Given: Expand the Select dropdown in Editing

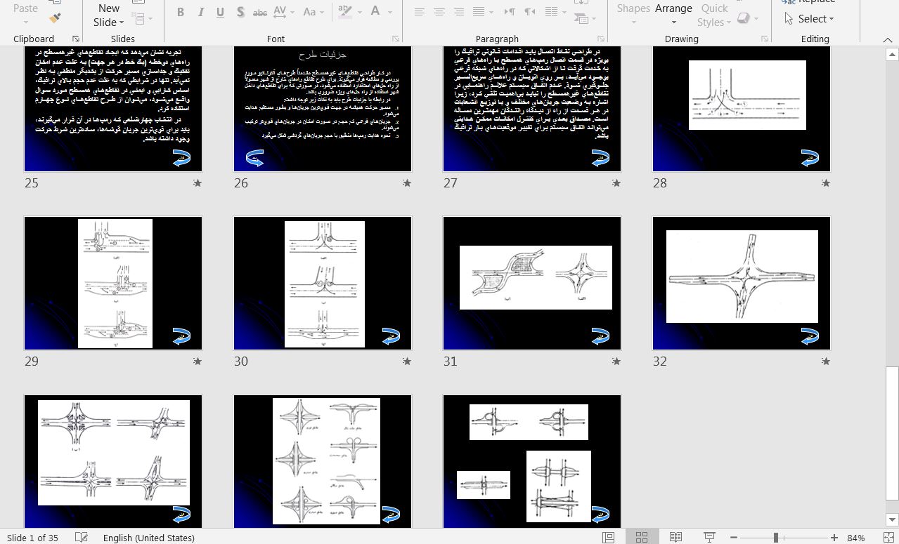Looking at the screenshot, I should (x=810, y=19).
